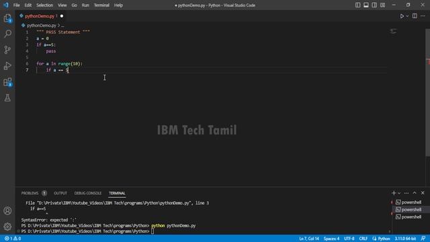Select the second highlighted powershell terminal
The width and height of the screenshot is (430, 242).
408,209
